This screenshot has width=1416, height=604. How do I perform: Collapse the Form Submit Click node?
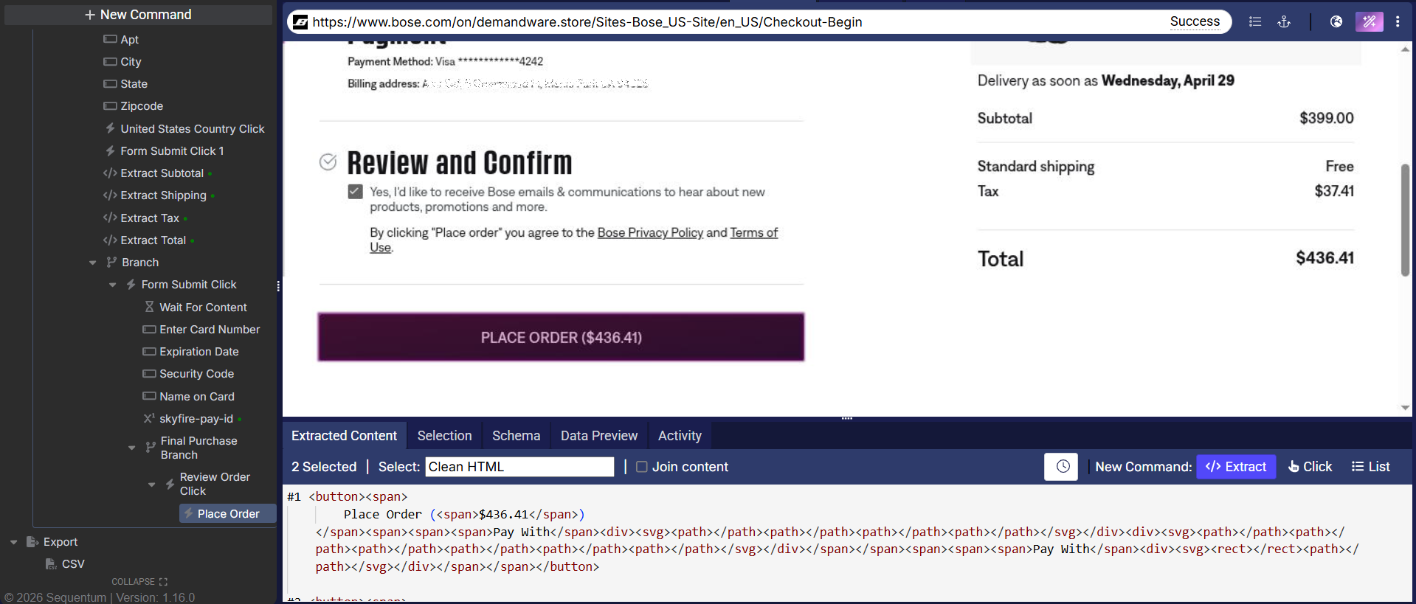(113, 285)
